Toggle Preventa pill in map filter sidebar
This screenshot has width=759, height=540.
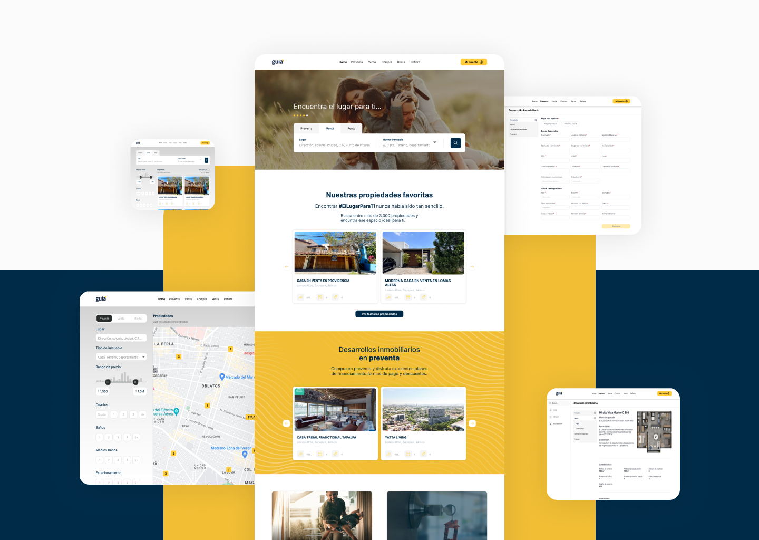click(x=104, y=319)
